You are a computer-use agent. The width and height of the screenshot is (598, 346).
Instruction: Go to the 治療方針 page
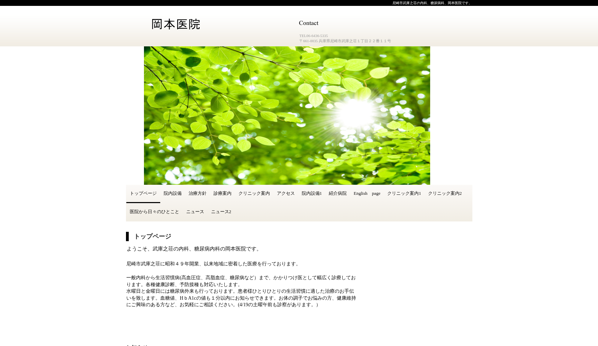(197, 193)
